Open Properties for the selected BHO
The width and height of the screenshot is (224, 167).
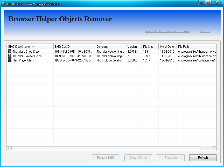(x=171, y=158)
